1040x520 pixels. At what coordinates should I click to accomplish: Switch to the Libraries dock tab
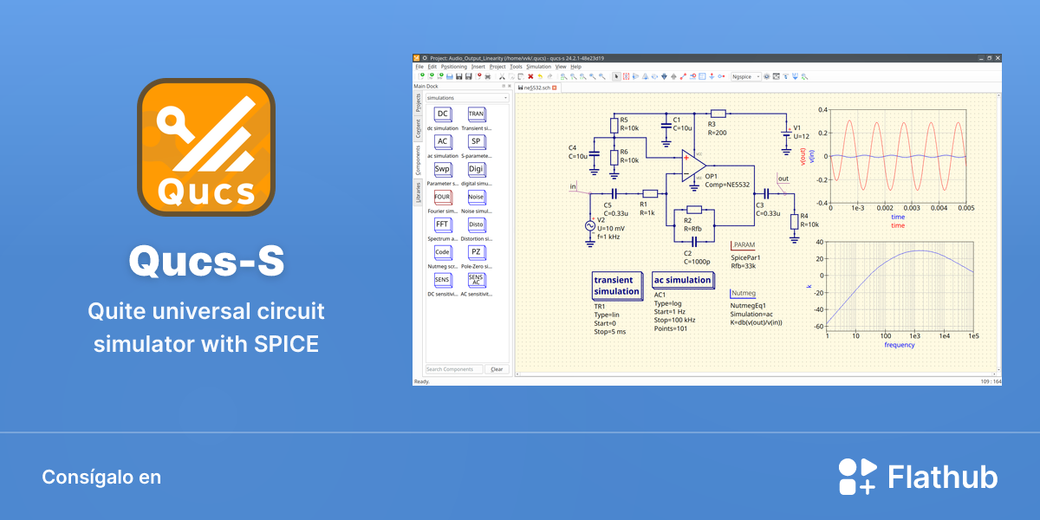pos(418,192)
